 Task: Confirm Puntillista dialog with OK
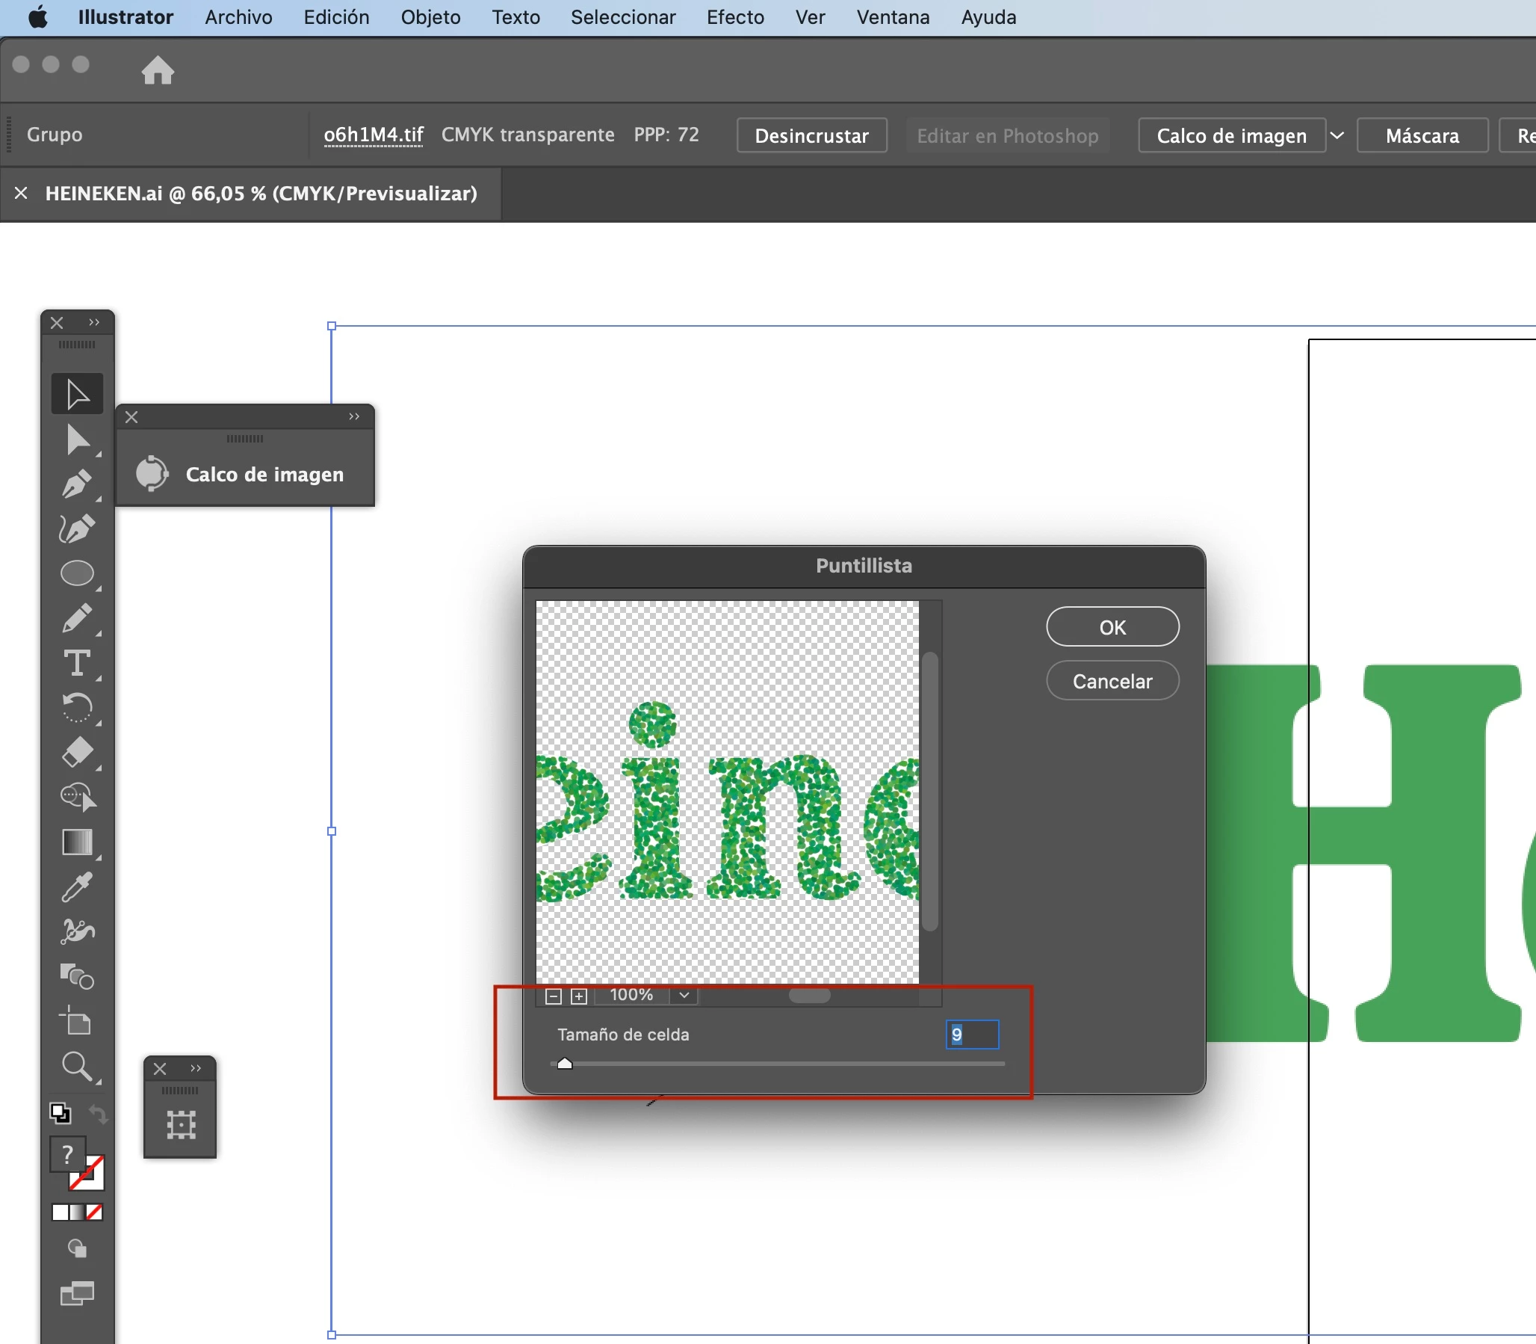(x=1112, y=627)
